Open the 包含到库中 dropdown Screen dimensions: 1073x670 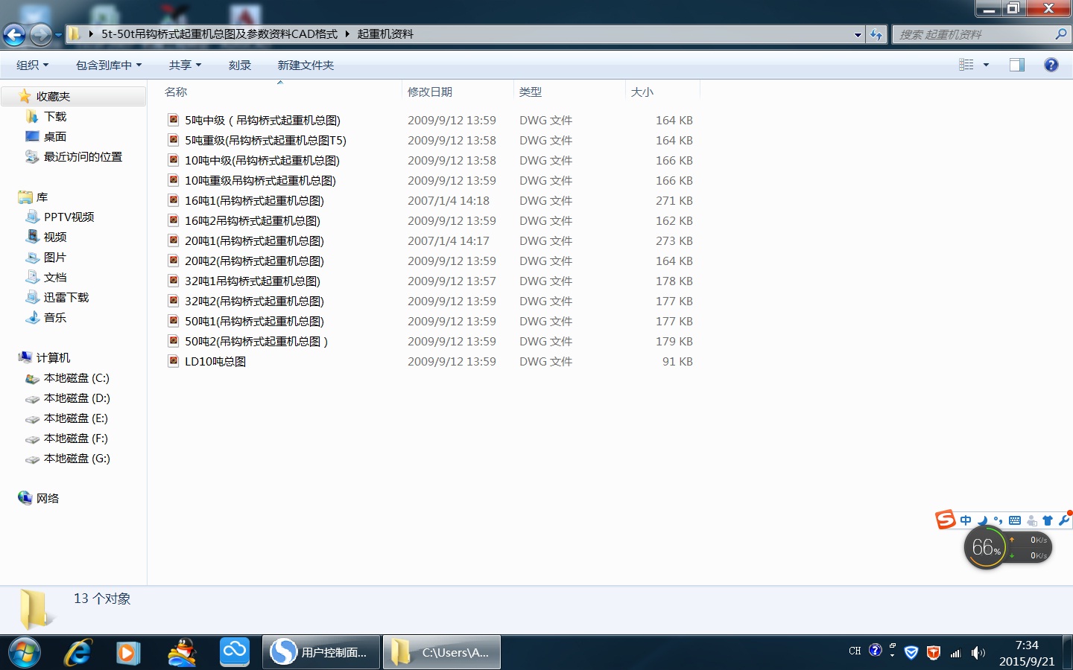tap(109, 65)
